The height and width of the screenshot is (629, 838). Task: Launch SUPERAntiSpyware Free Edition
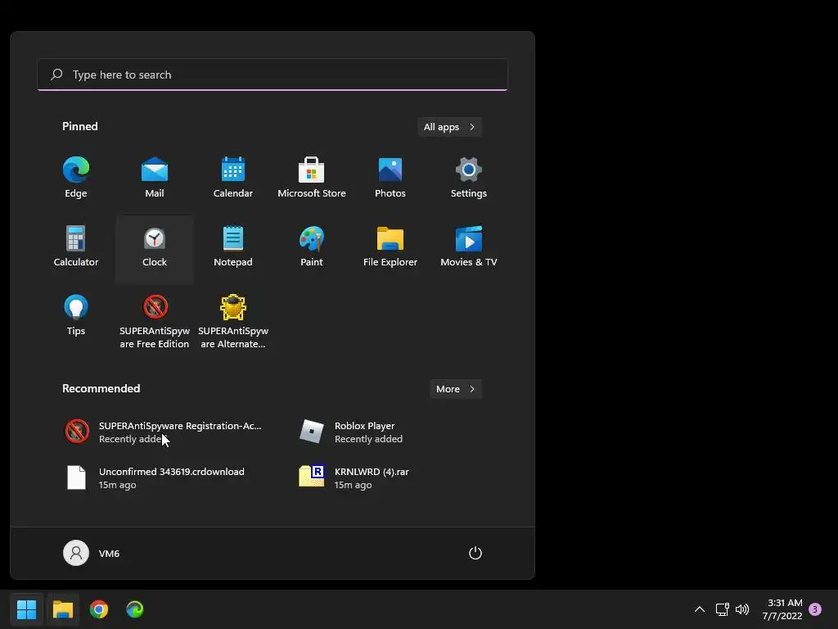click(x=155, y=321)
